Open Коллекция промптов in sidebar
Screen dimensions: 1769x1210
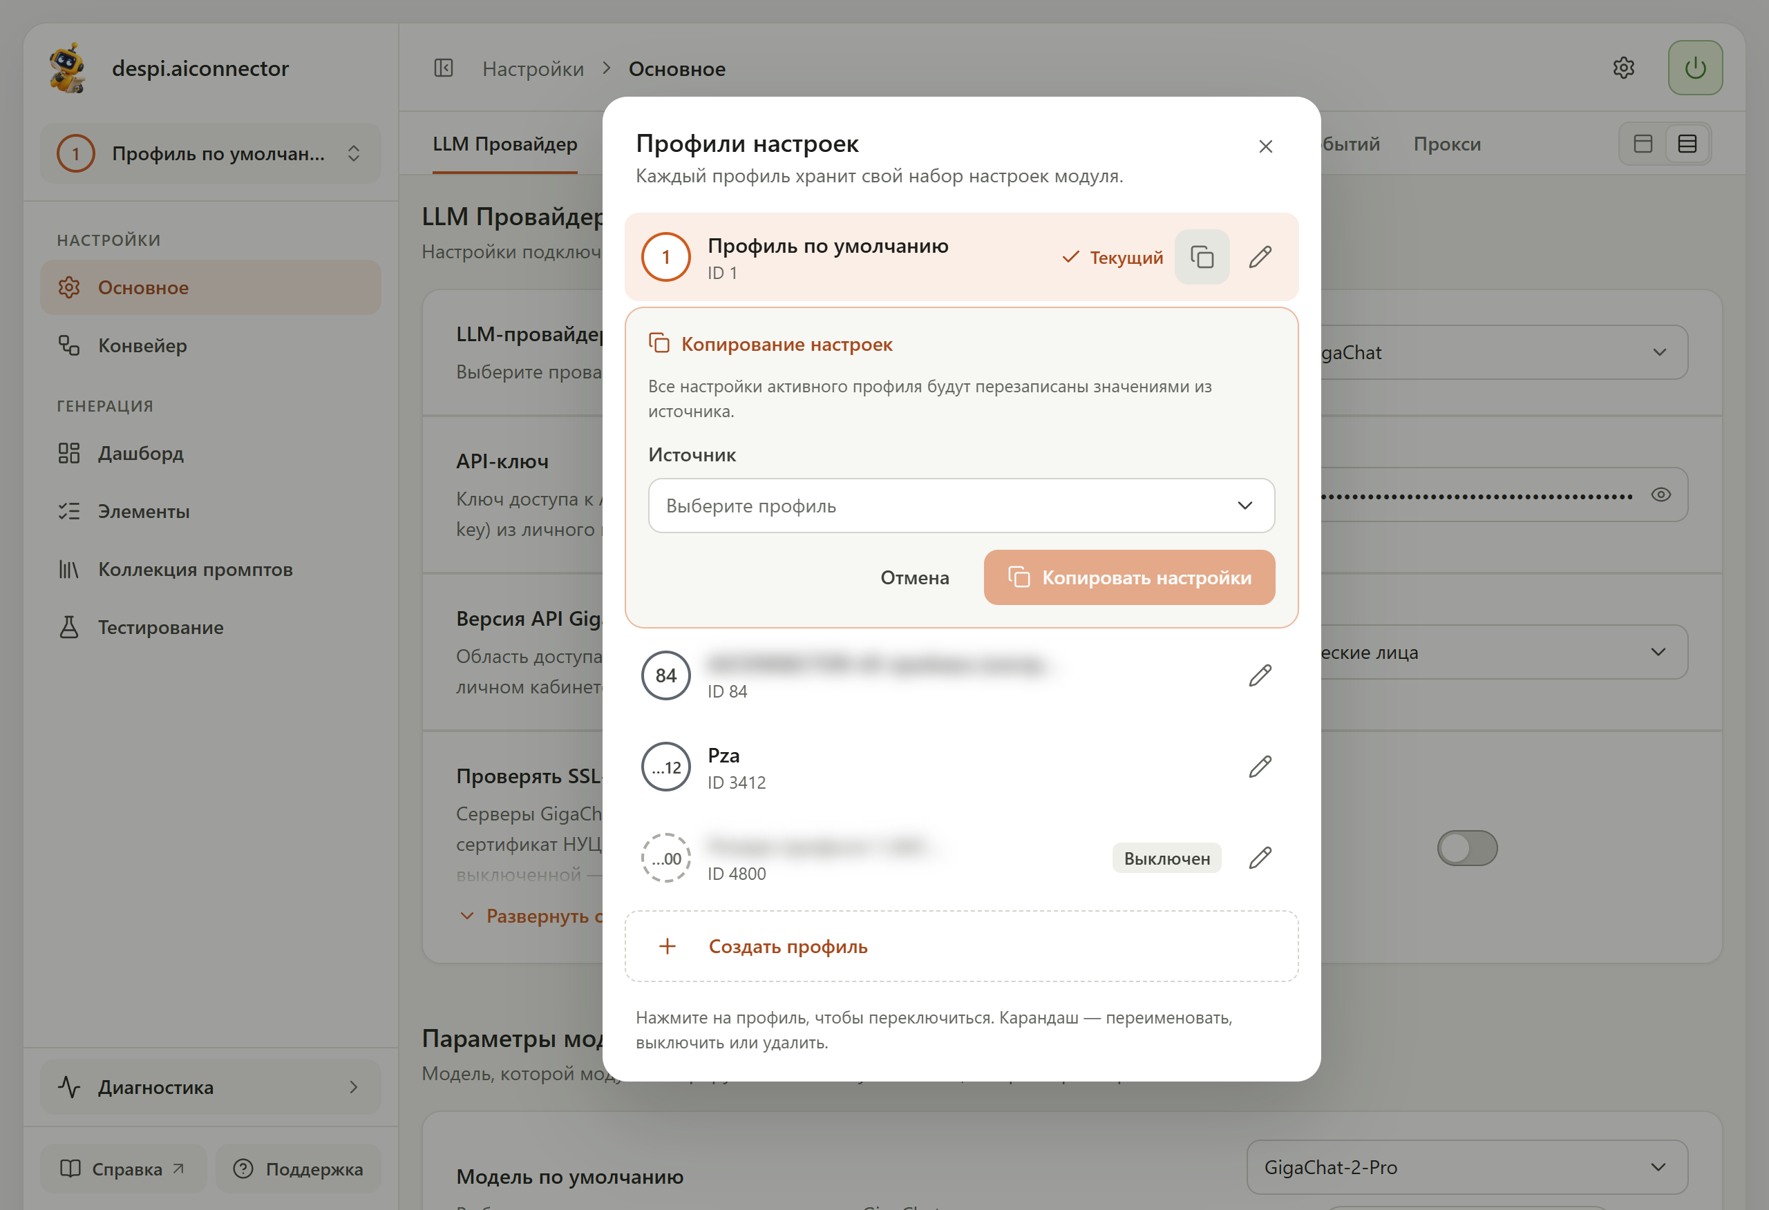point(211,569)
